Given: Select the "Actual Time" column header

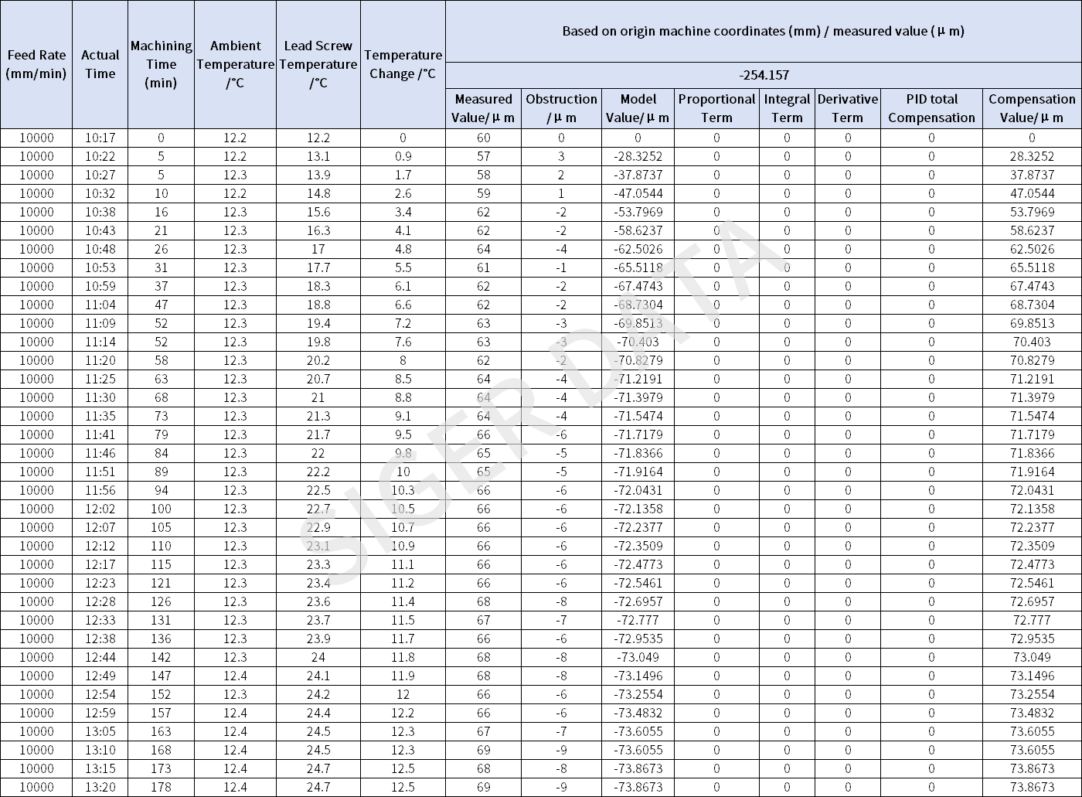Looking at the screenshot, I should point(100,64).
